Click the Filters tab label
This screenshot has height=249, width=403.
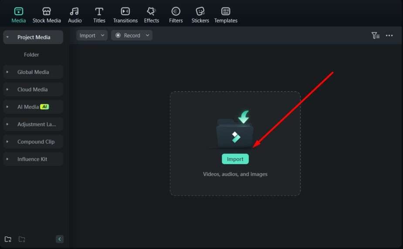point(176,20)
